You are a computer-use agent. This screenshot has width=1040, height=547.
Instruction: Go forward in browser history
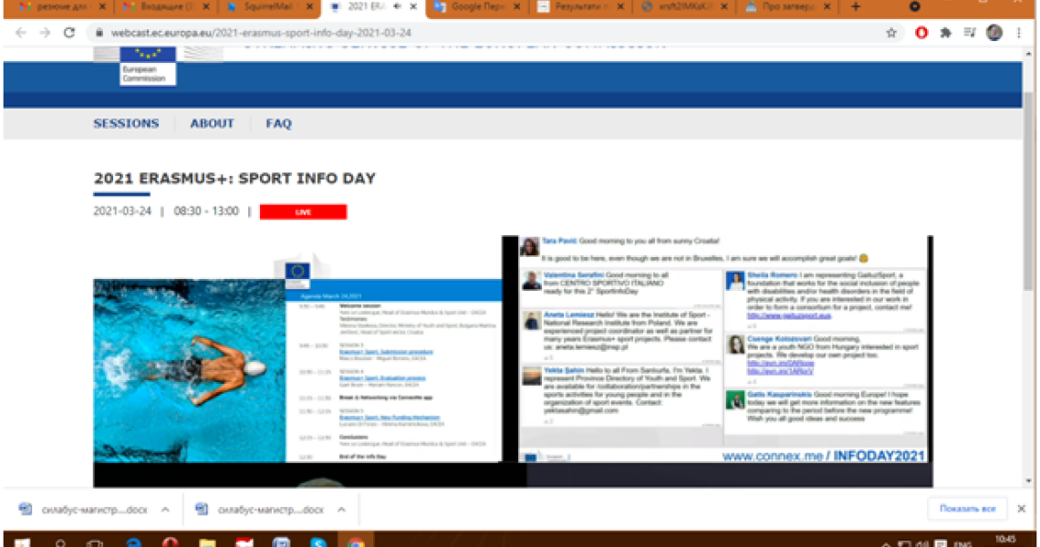point(45,33)
